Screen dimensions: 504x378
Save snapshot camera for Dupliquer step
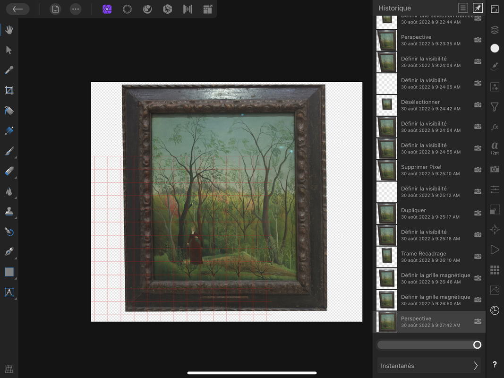click(x=478, y=213)
